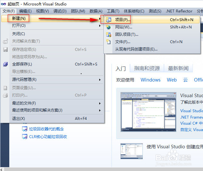Screen dimensions: 203x171
Task: Click the Close Solution icon
Action: click(5, 41)
